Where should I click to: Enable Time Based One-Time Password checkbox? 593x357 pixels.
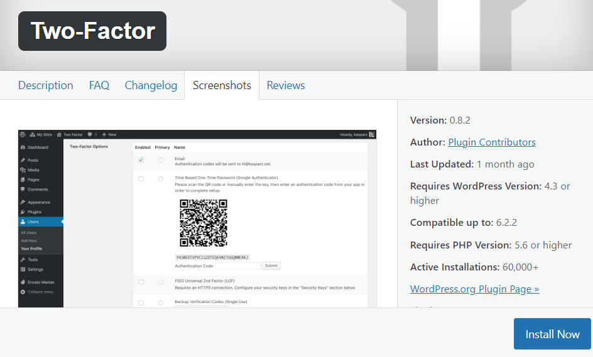click(x=141, y=179)
